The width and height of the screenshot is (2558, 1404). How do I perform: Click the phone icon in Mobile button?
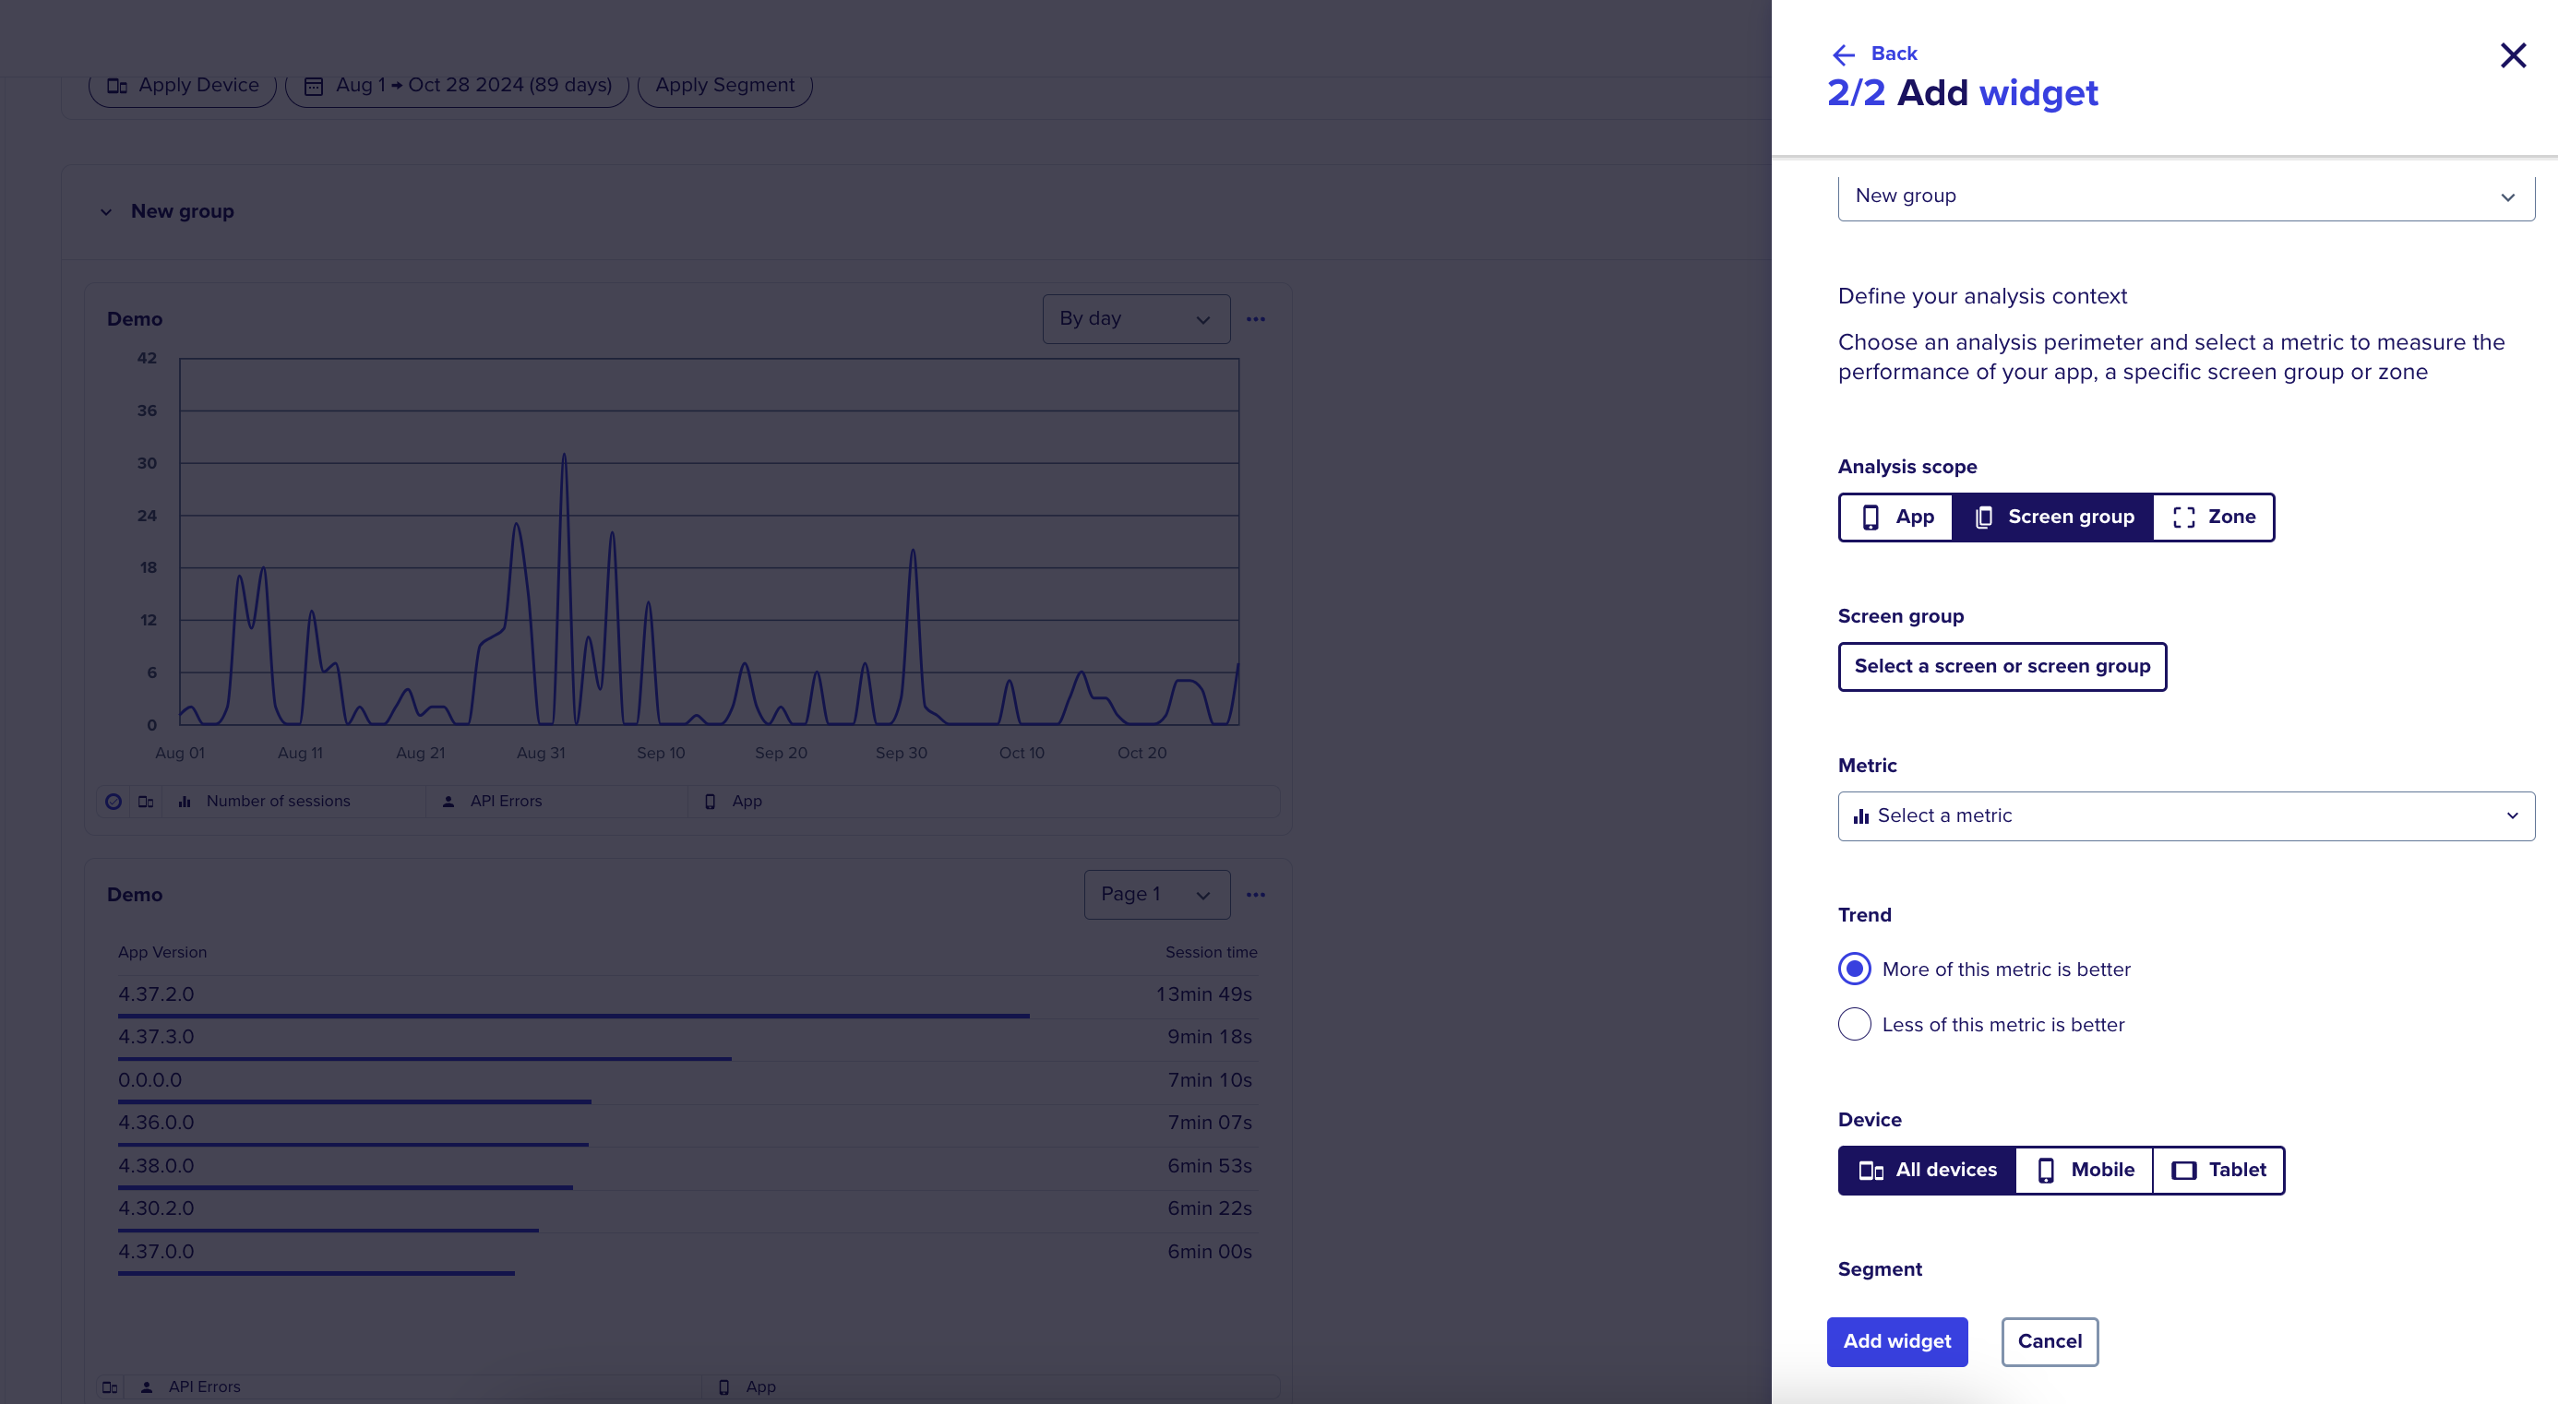(2046, 1171)
